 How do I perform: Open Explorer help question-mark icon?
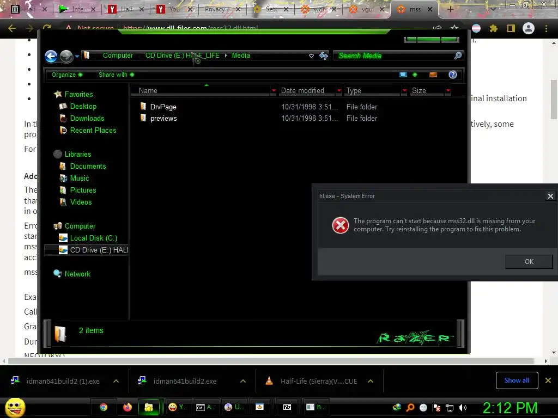pyautogui.click(x=453, y=75)
